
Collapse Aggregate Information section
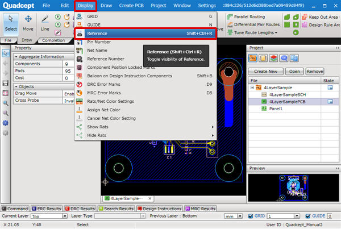pyautogui.click(x=16, y=57)
